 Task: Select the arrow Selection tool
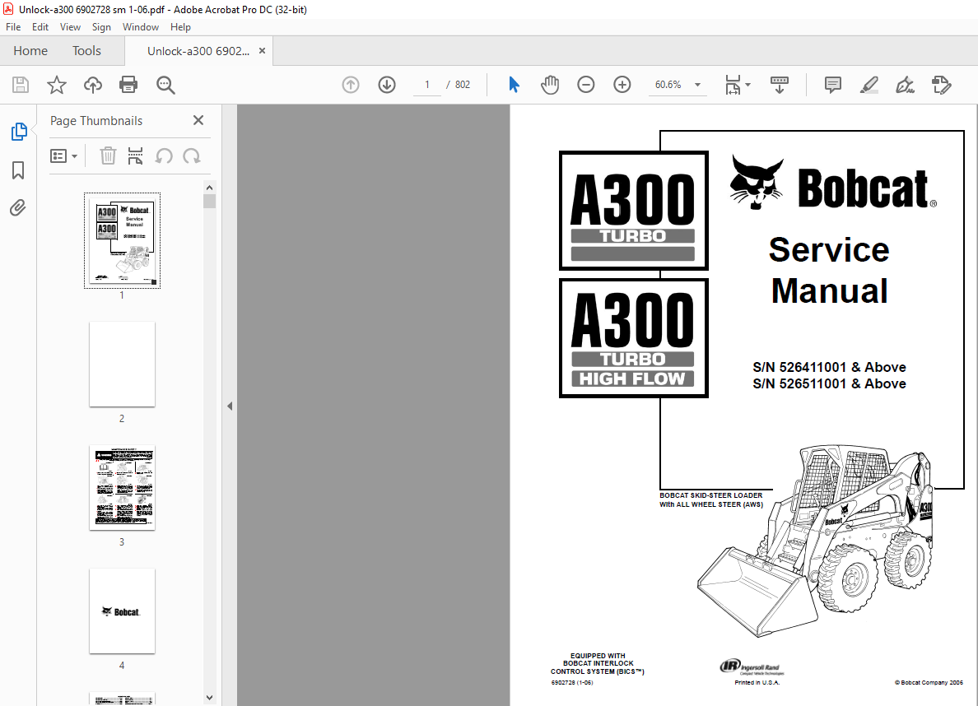tap(514, 85)
